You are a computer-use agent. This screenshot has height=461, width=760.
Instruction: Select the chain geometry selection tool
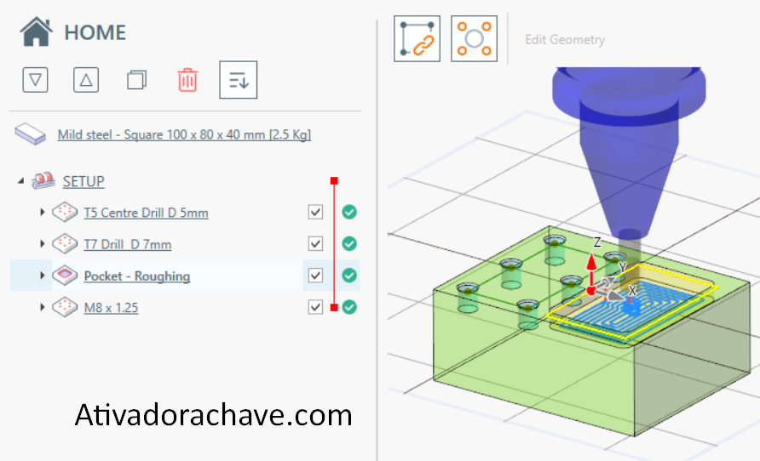417,38
